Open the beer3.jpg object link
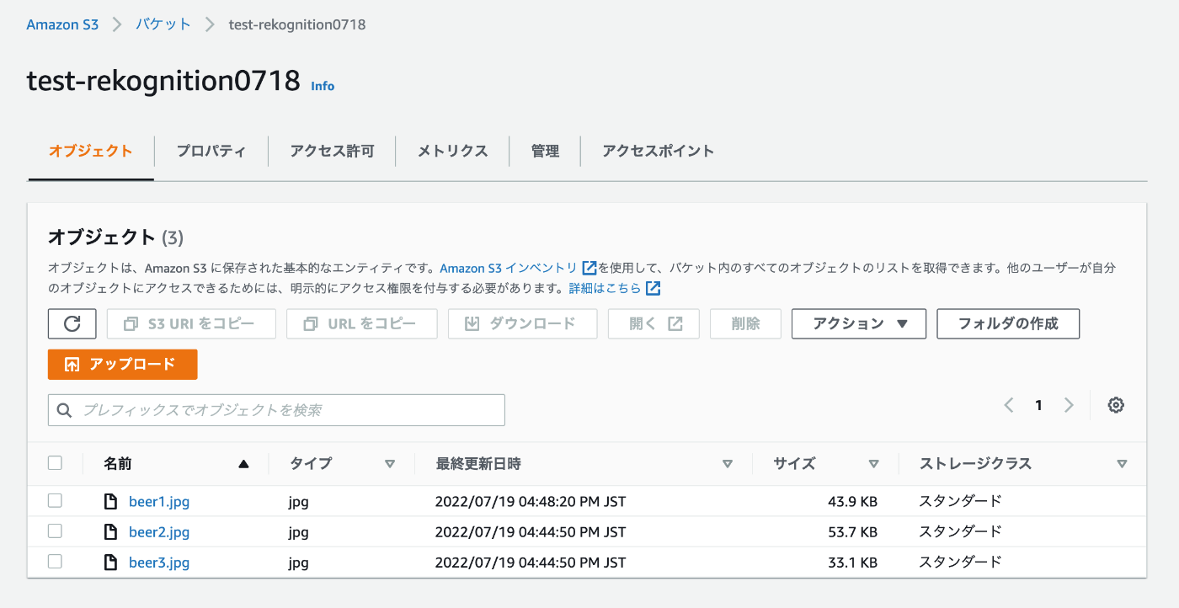 (x=159, y=563)
